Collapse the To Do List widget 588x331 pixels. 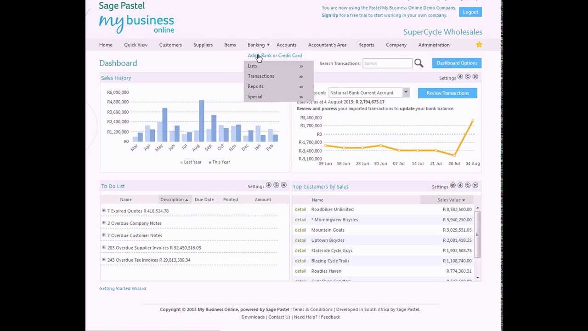tap(269, 185)
